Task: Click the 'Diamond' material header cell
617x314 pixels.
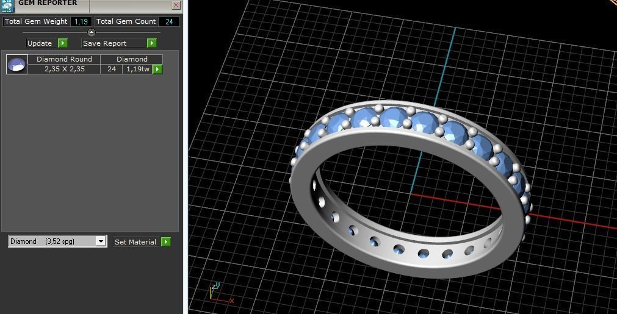Action: point(132,59)
